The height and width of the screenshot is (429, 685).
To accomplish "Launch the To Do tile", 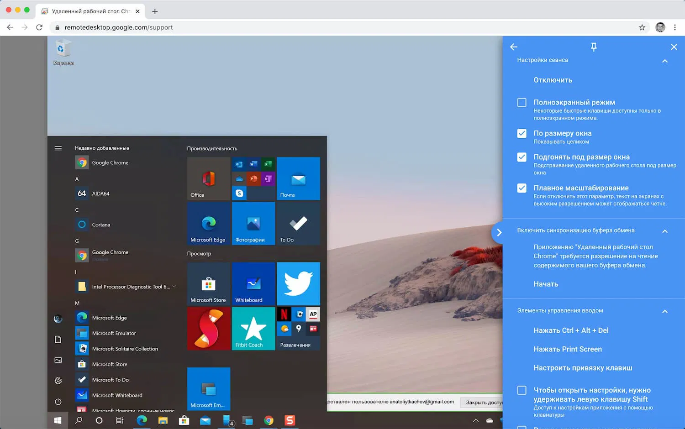I will click(298, 224).
